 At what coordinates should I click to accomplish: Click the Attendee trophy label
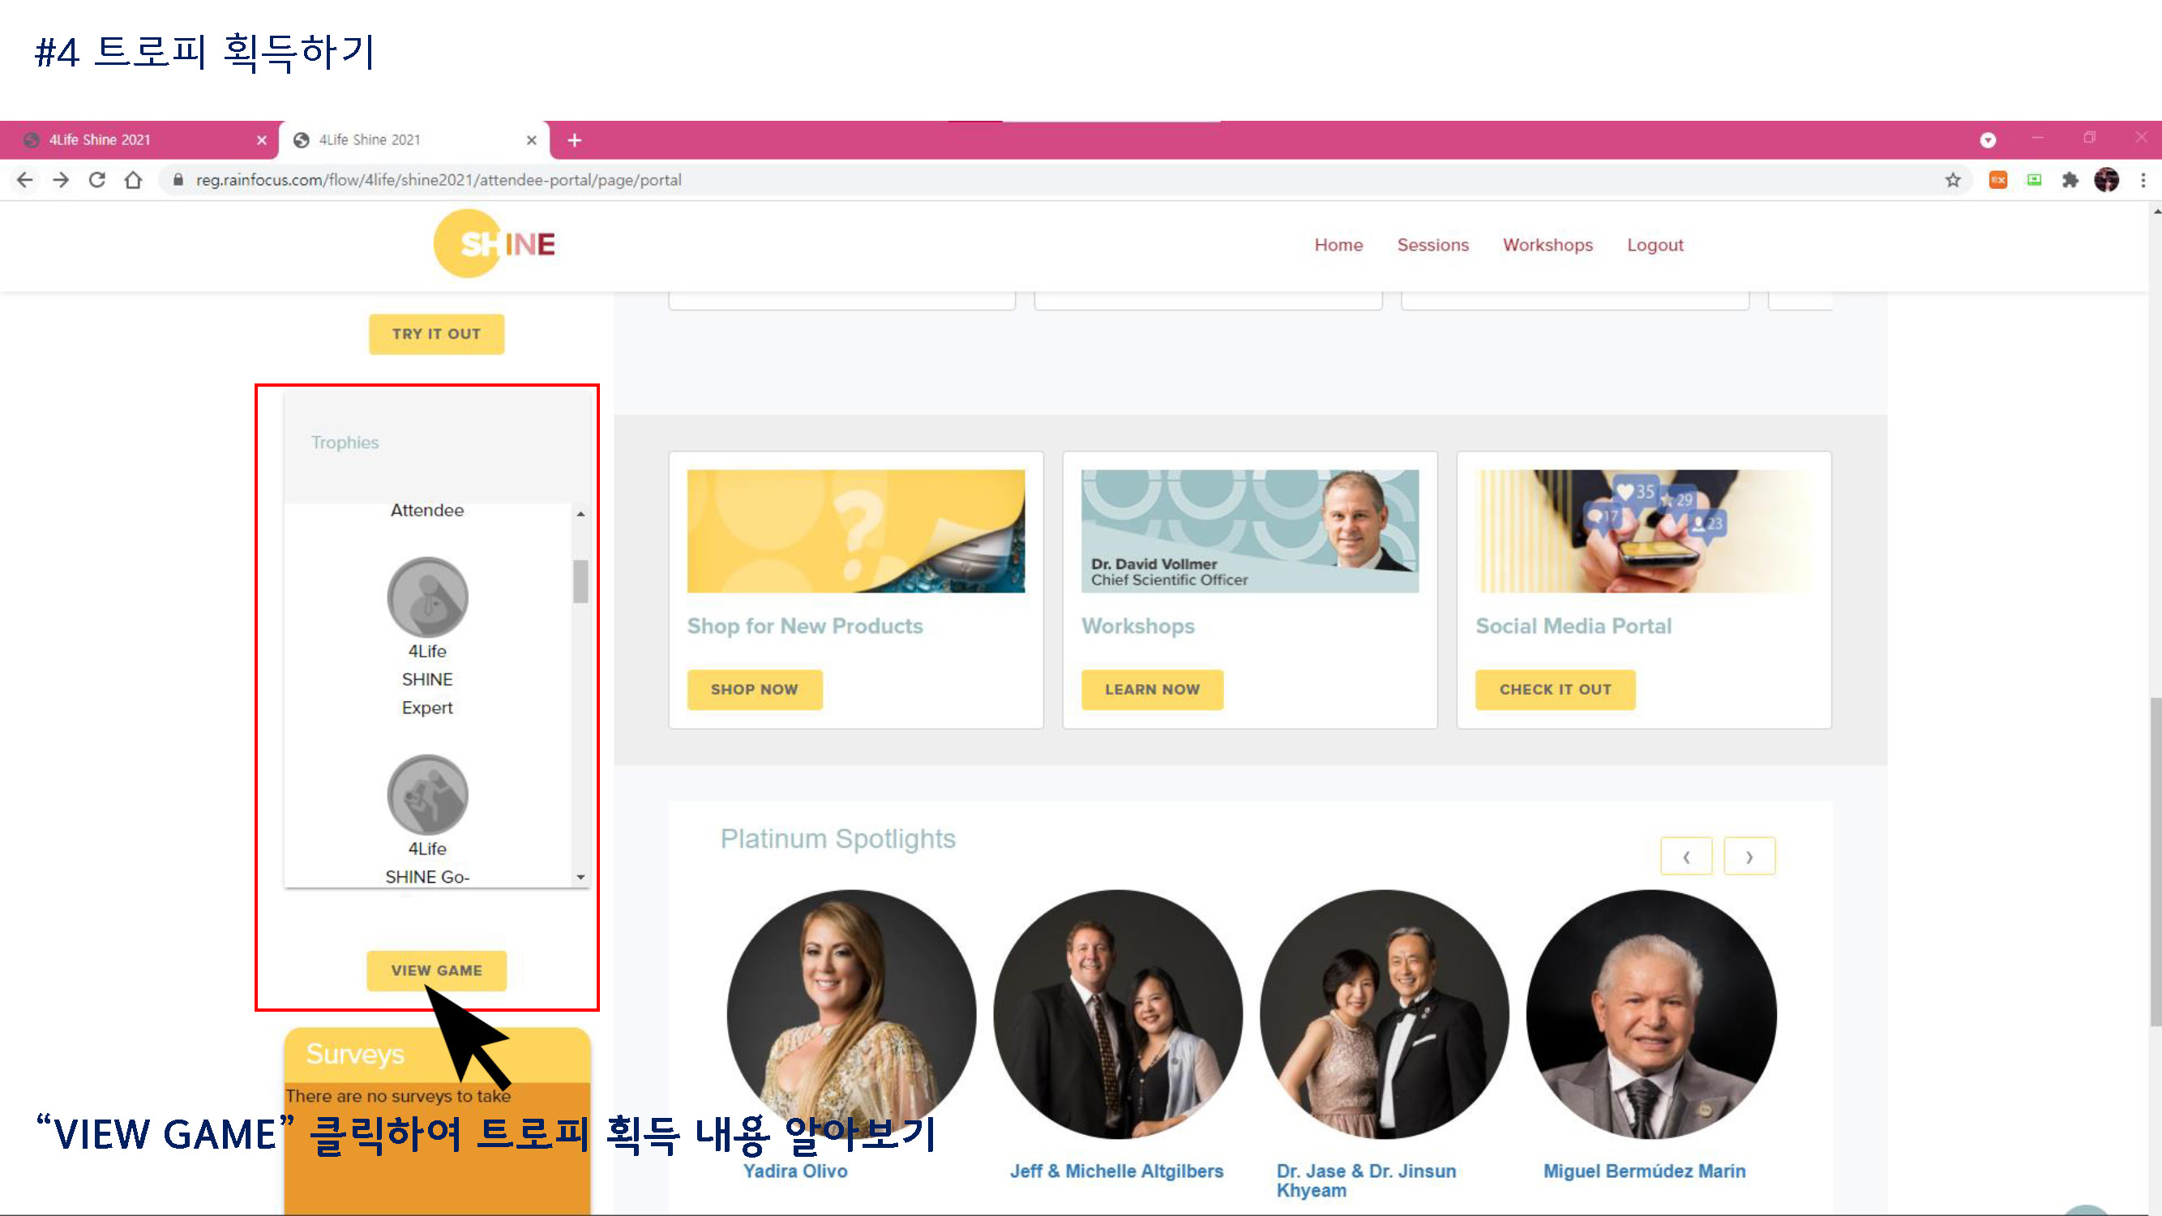427,510
